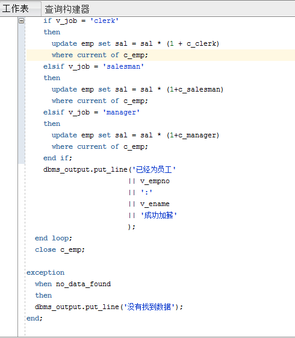This screenshot has height=338, width=295.
Task: Click the final 'end;' statement
Action: [35, 318]
